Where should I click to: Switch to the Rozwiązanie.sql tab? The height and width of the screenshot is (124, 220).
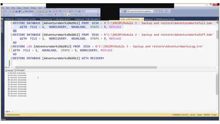(x=55, y=19)
